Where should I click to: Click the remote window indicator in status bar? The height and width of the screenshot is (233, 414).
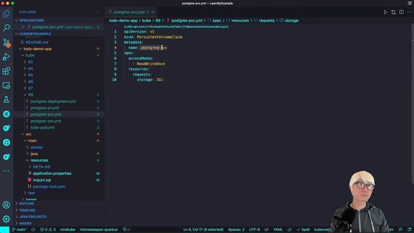tap(5, 230)
